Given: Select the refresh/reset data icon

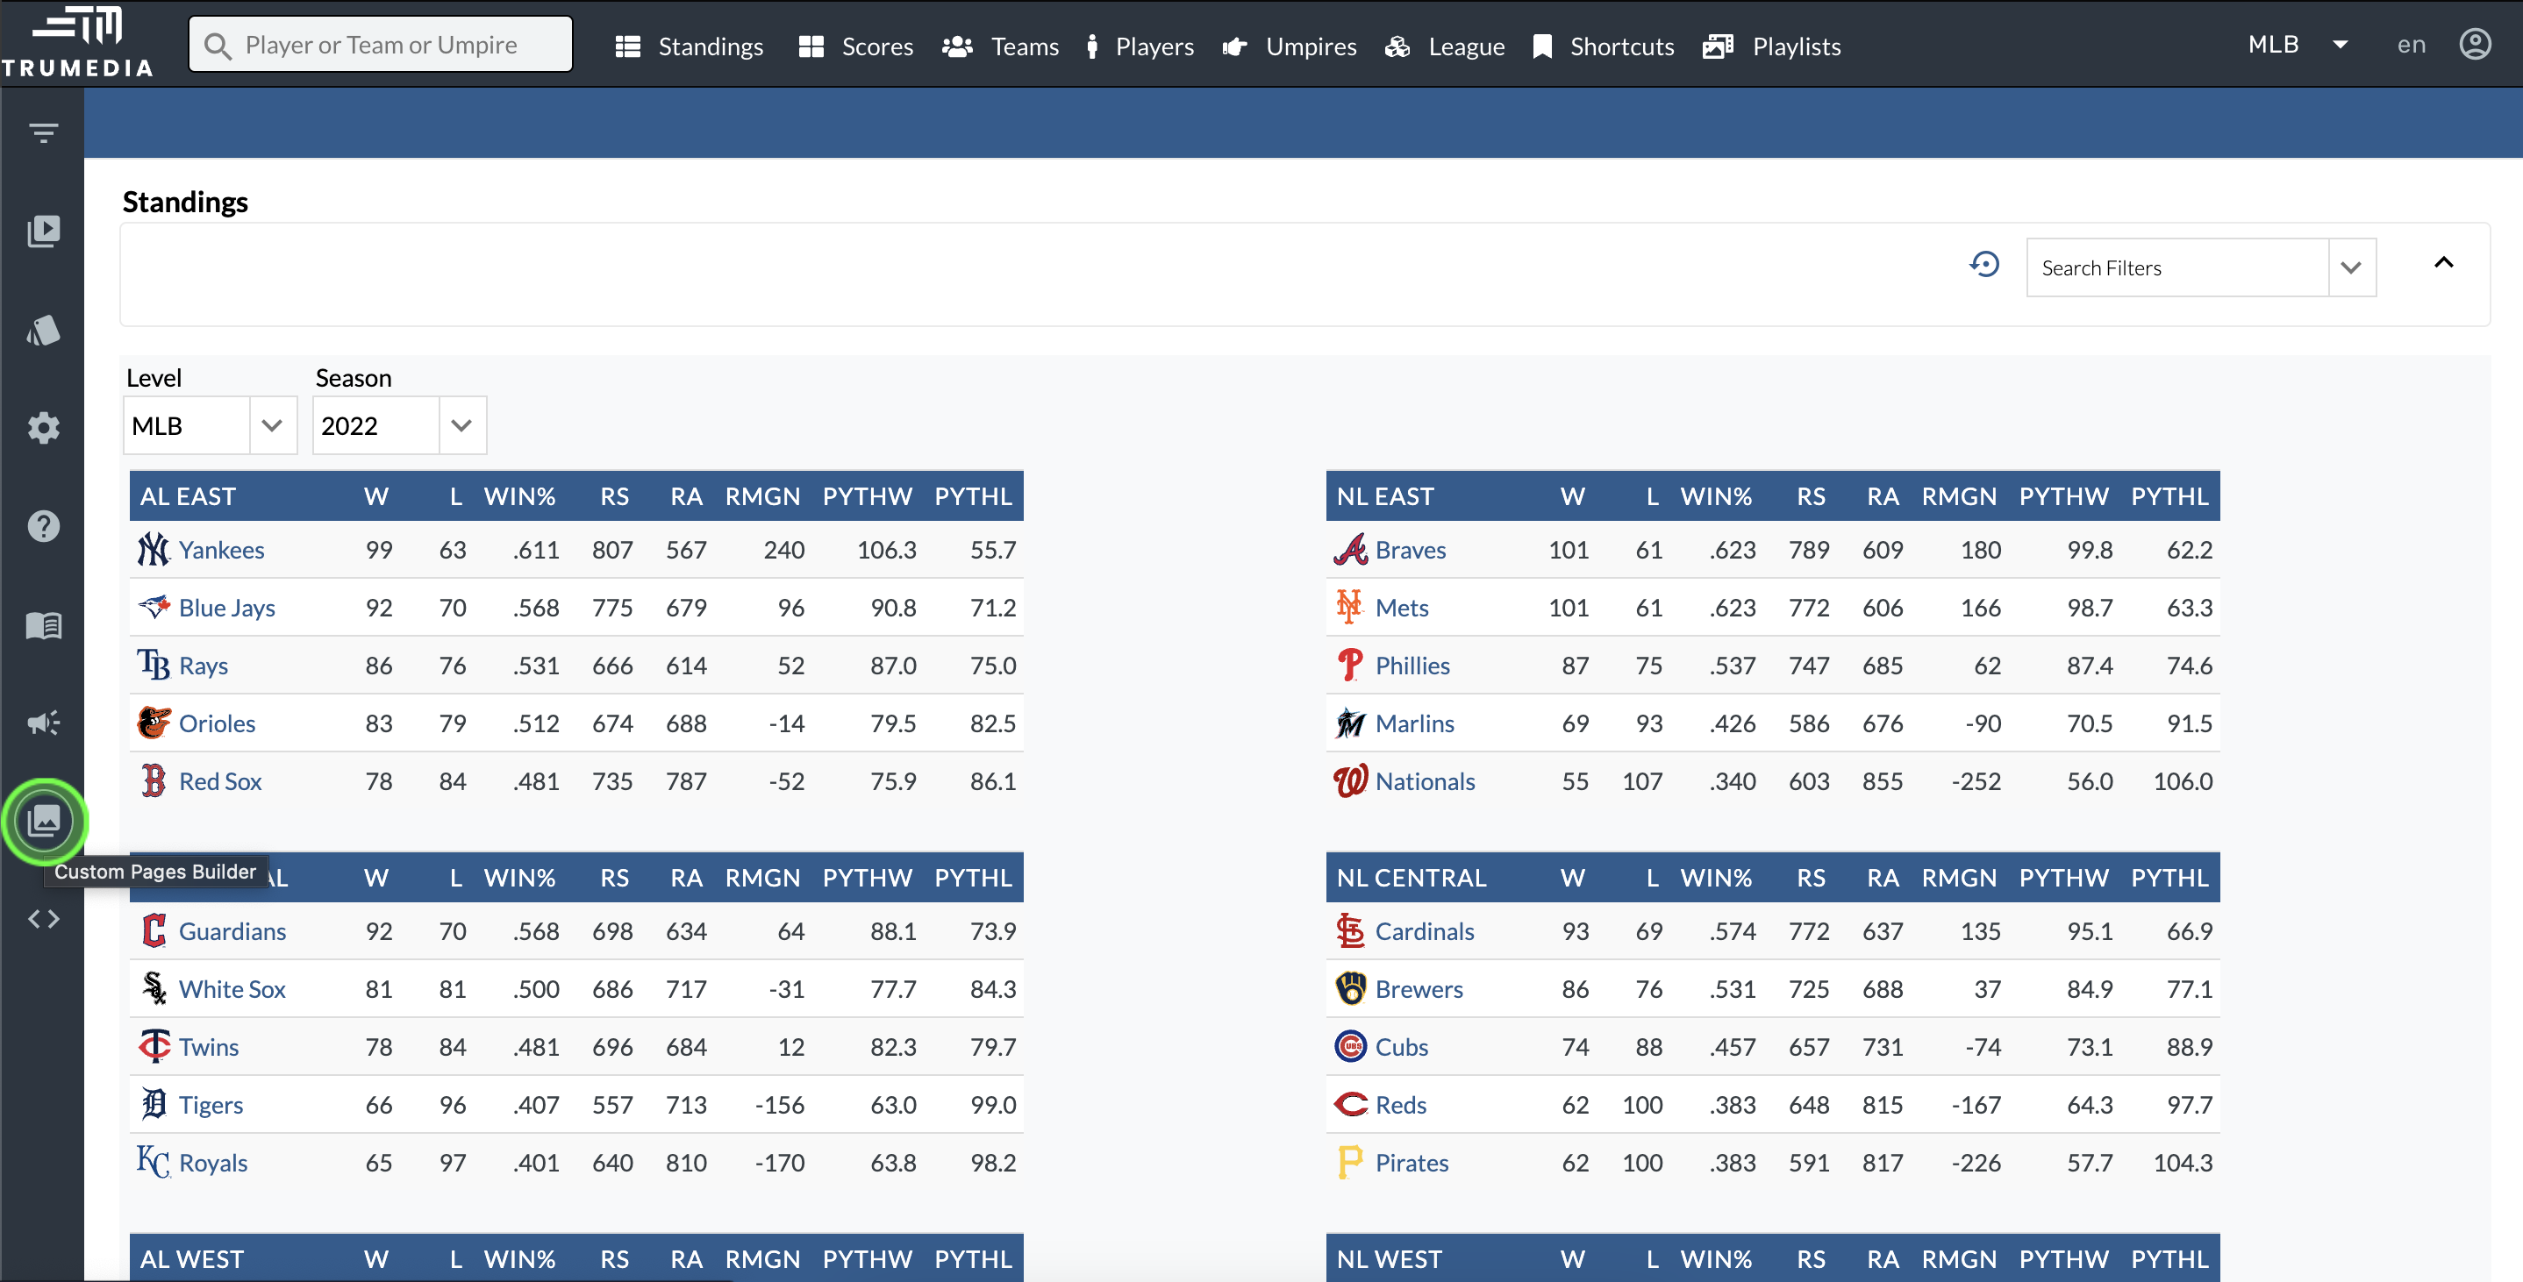Looking at the screenshot, I should click(x=1985, y=267).
